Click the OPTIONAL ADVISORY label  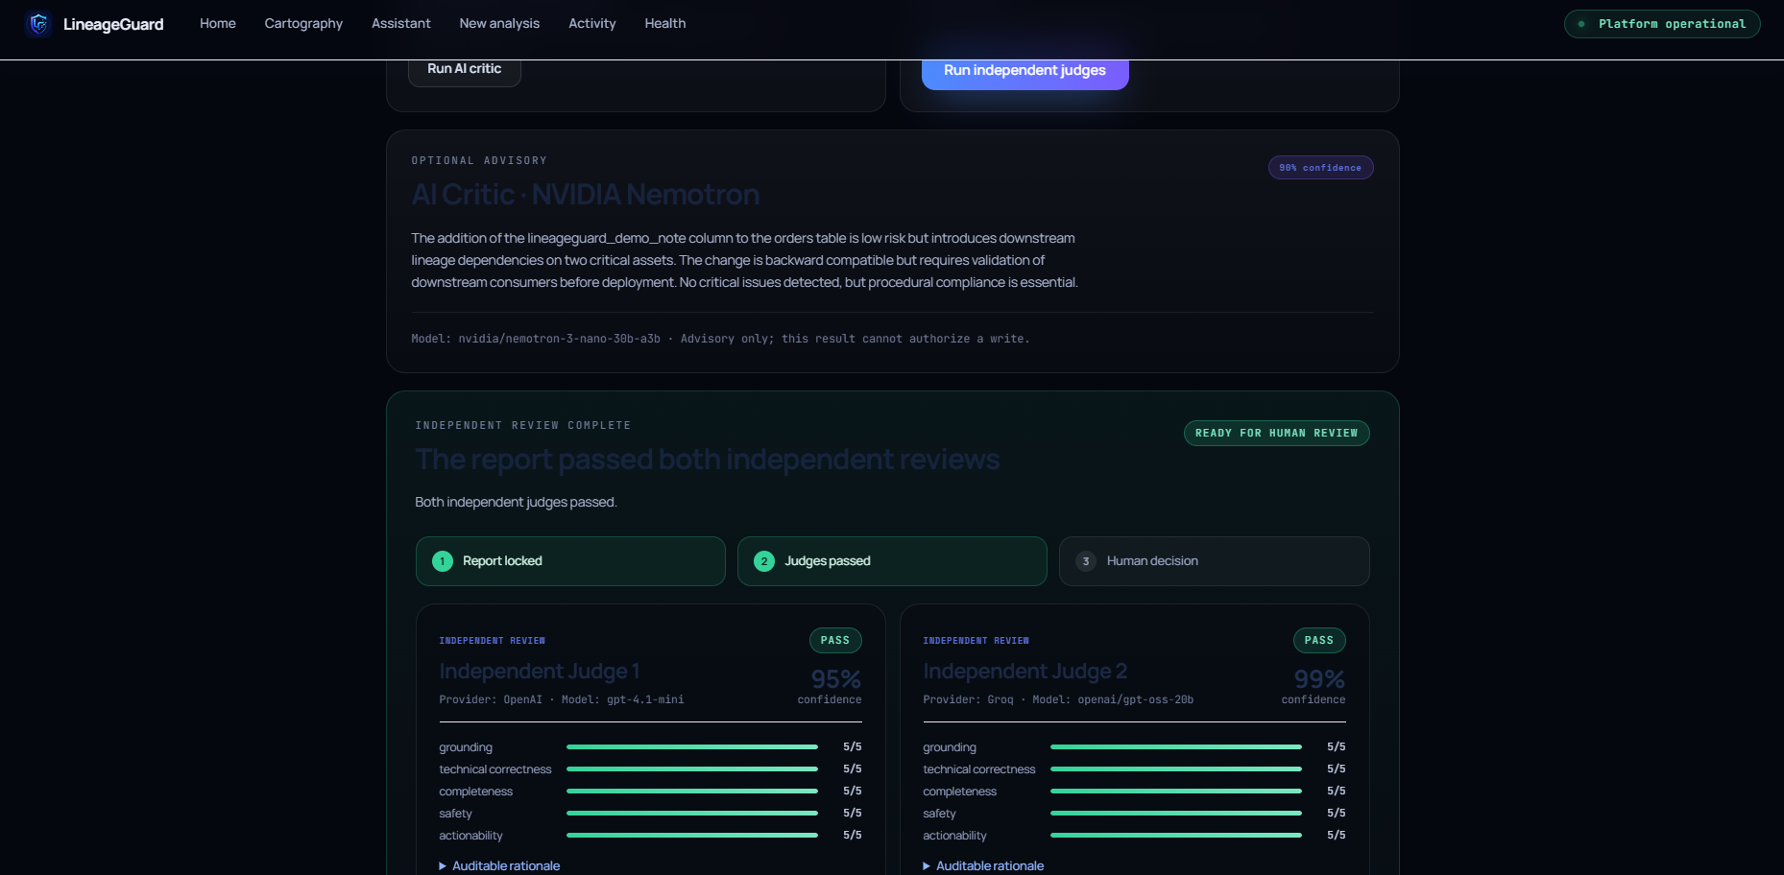[x=479, y=160]
